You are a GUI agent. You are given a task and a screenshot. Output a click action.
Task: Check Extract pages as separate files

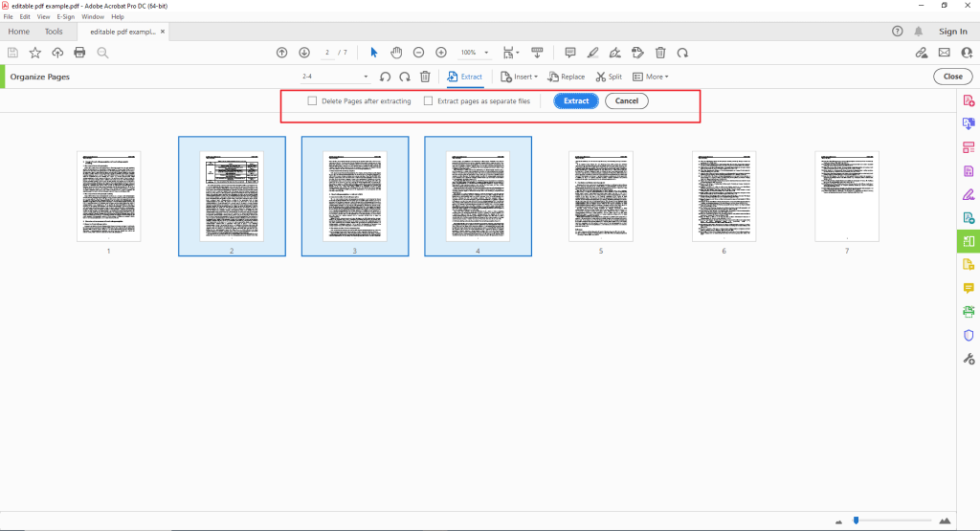pos(428,100)
